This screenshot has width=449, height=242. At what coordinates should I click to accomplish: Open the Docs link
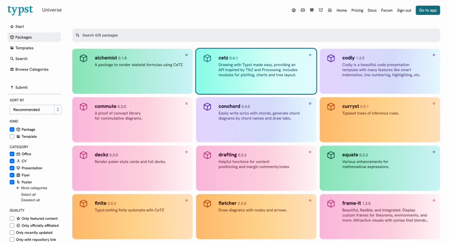372,11
